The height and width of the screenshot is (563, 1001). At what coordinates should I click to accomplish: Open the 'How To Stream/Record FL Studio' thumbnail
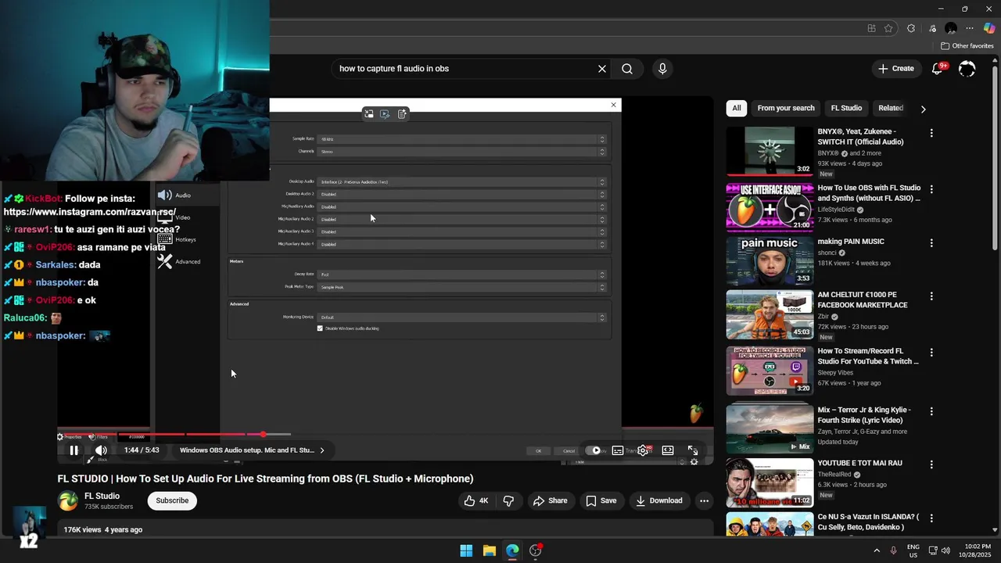tap(770, 371)
